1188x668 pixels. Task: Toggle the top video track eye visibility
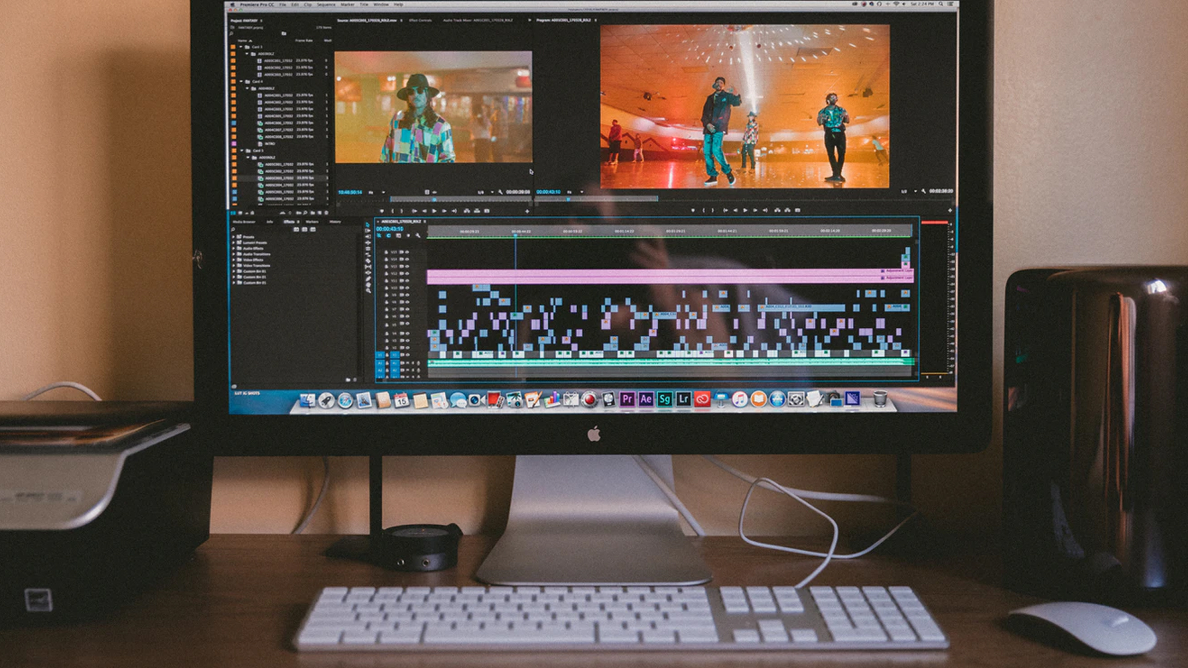point(407,252)
